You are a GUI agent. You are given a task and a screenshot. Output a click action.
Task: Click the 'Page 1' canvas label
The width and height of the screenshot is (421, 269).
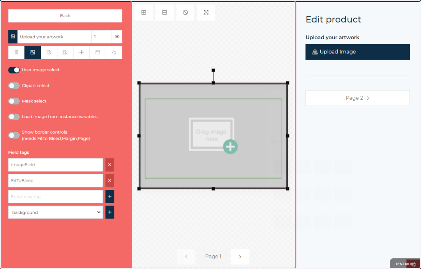click(x=213, y=257)
